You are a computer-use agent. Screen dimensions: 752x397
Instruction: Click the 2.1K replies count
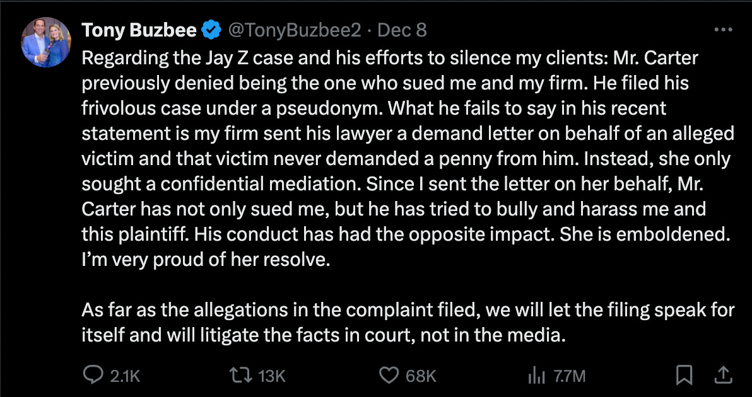pos(125,376)
